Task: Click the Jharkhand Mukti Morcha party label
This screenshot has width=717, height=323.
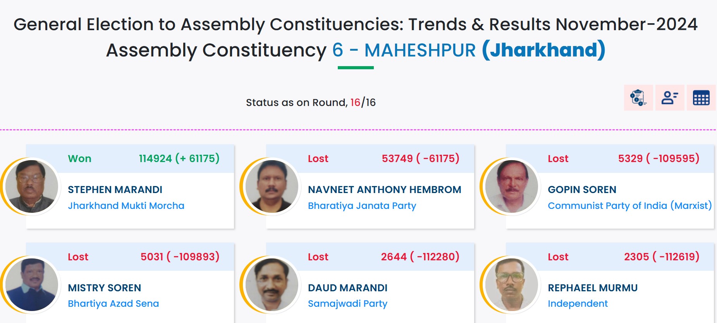Action: (126, 205)
